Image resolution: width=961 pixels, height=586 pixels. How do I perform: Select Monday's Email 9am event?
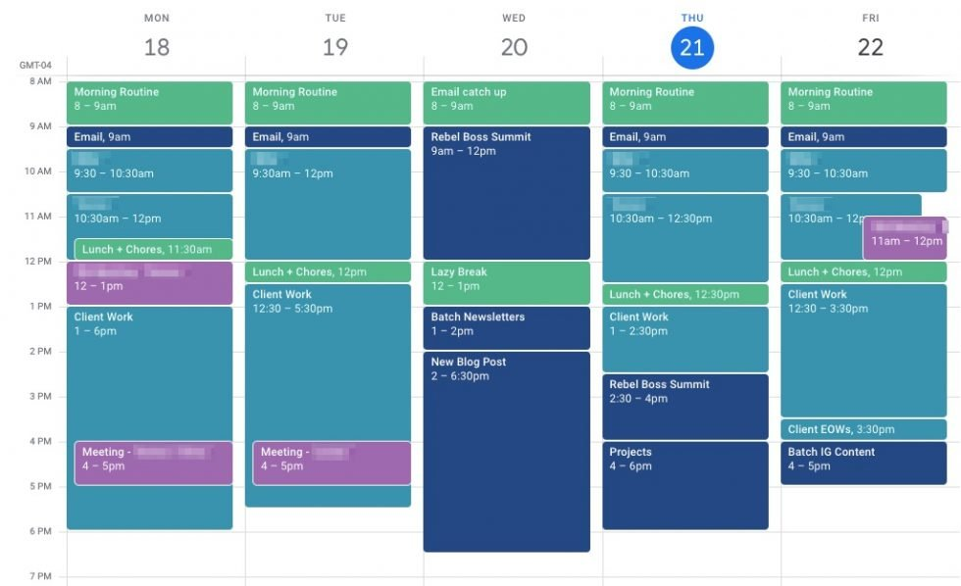[x=149, y=136]
